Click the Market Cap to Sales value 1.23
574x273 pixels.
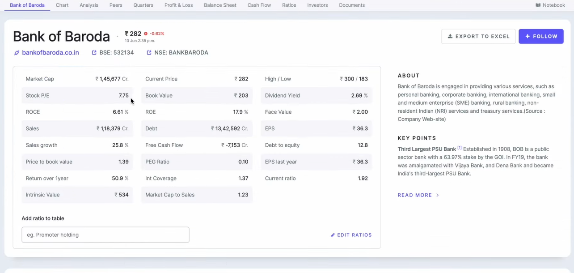pos(243,195)
